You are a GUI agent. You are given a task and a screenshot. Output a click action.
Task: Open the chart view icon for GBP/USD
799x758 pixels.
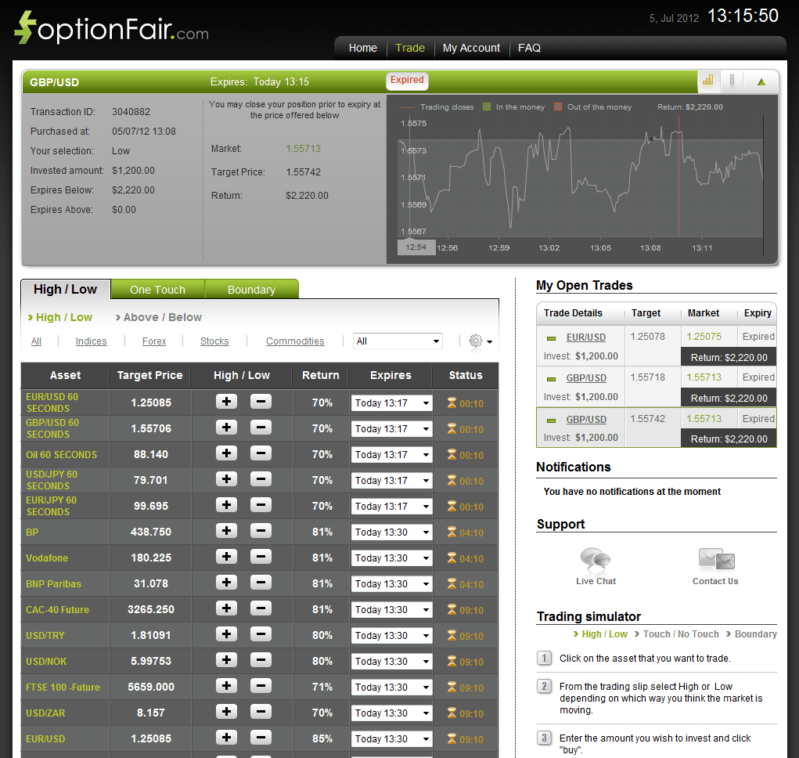pyautogui.click(x=707, y=81)
